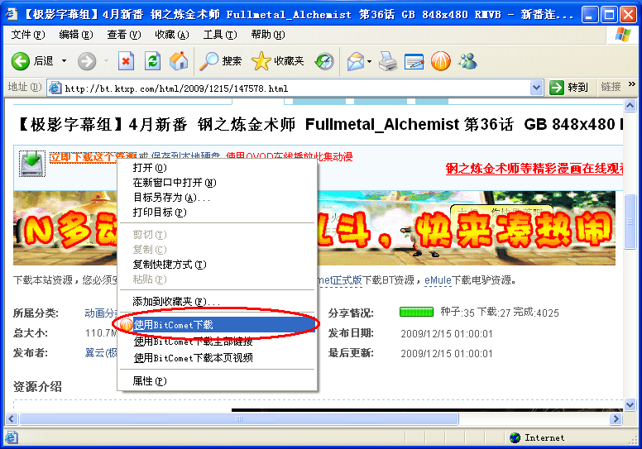Click the 2009/12/15 发布日期 value

(446, 334)
